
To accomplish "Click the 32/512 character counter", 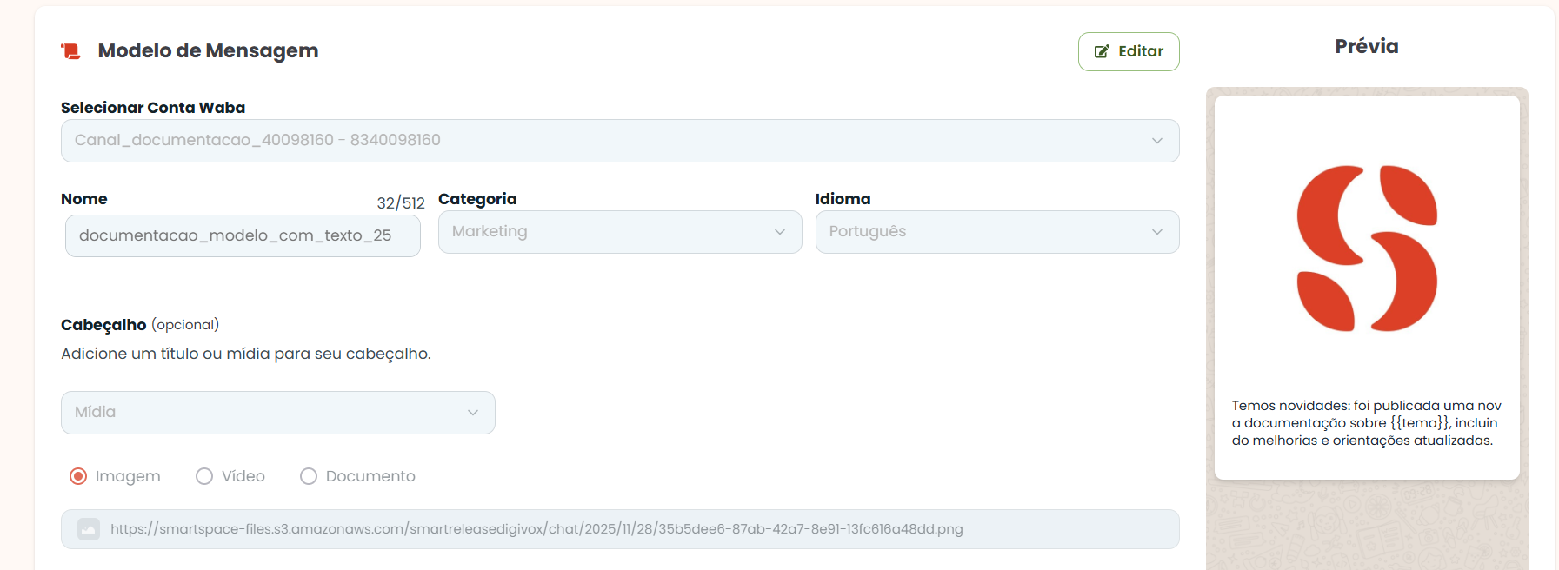I will 401,203.
